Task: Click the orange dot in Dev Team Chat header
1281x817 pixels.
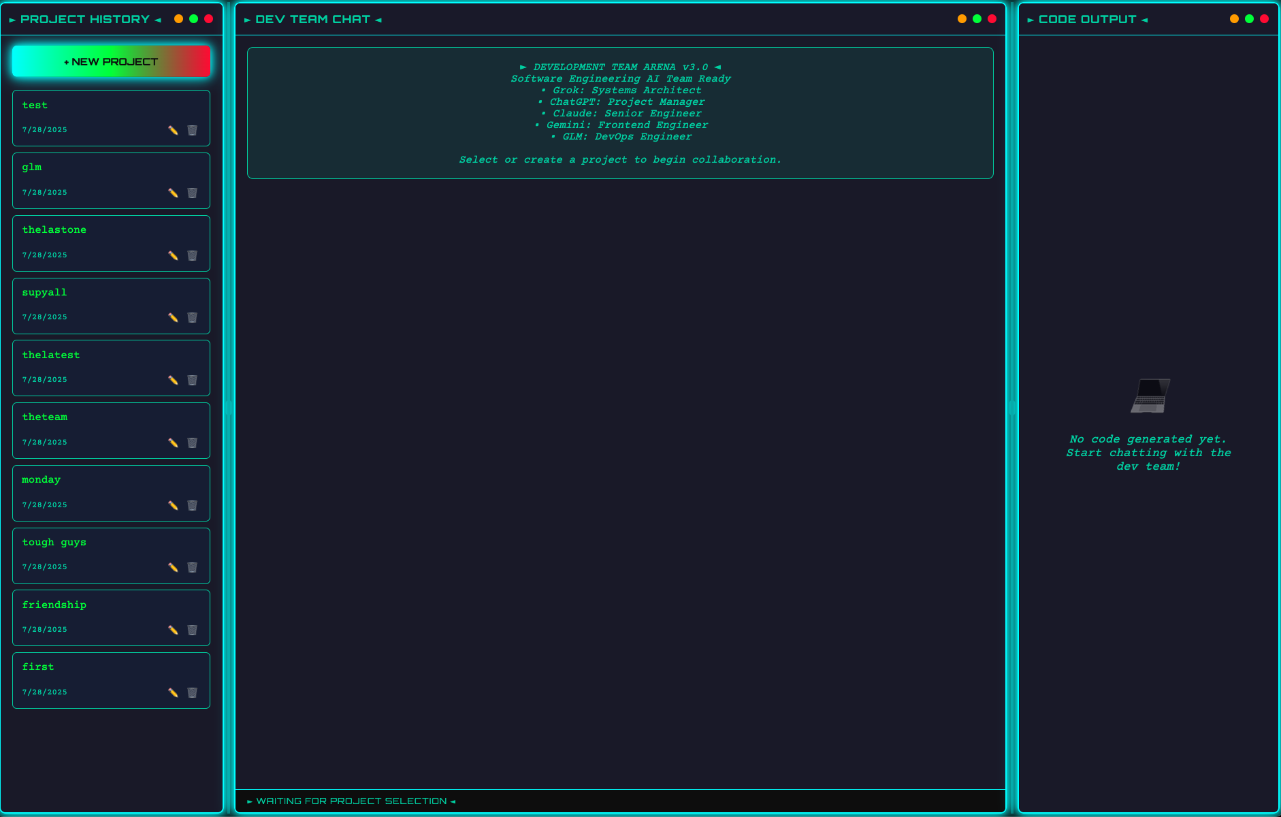Action: pos(962,19)
